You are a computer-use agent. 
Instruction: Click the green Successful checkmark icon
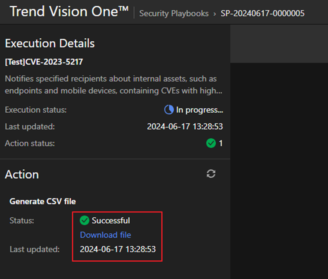[84, 220]
